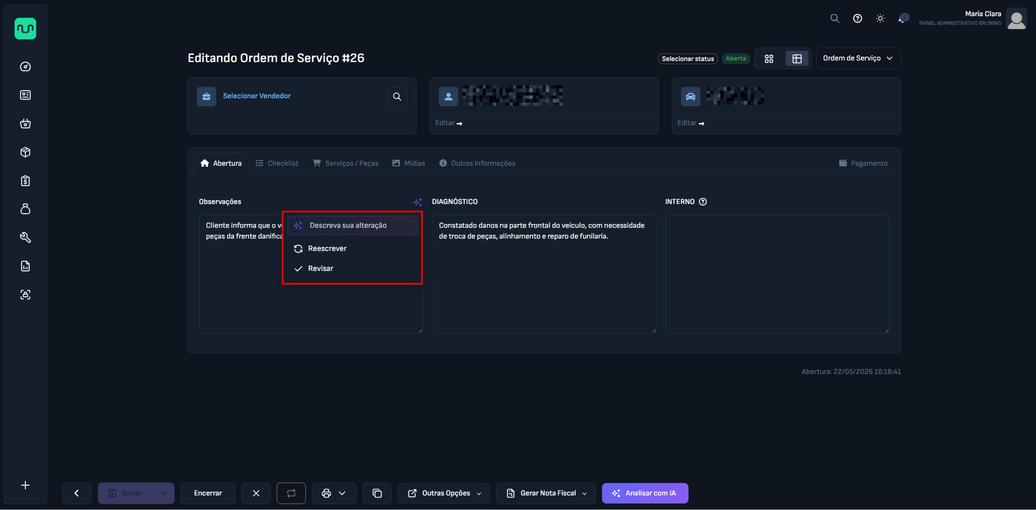Click the duplicate copy icon button
Viewport: 1036px width, 510px height.
click(x=377, y=493)
